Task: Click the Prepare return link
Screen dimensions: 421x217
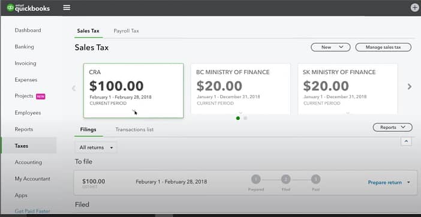Action: [385, 183]
